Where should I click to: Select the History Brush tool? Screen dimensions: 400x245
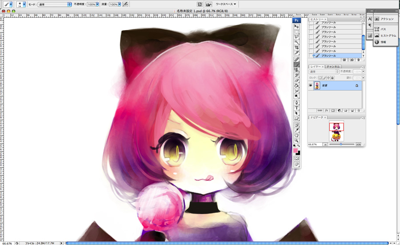tap(296, 75)
